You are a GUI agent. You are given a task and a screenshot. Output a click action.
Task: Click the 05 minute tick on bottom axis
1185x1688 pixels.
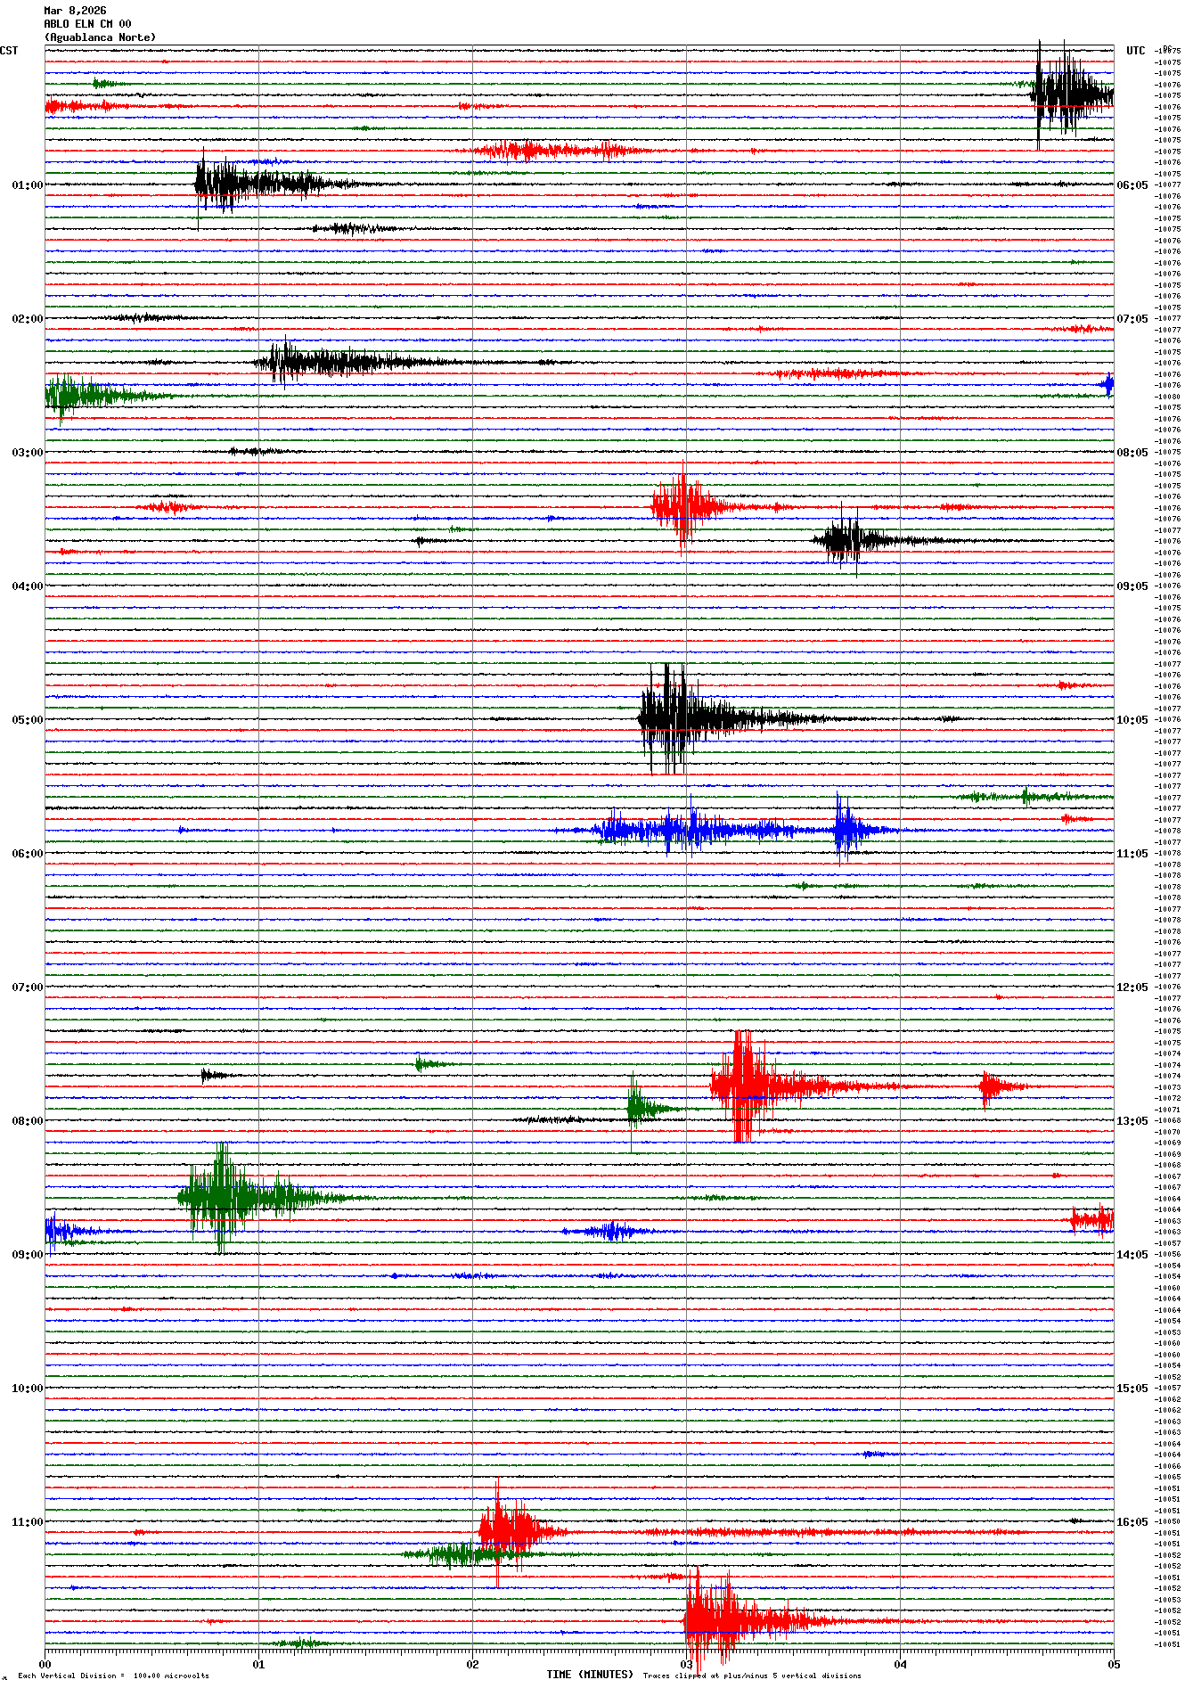click(1113, 1664)
